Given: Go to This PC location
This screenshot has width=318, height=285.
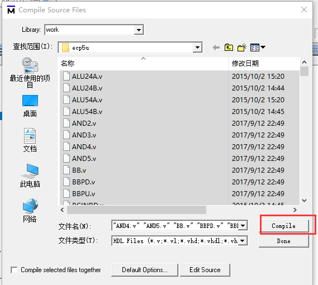Looking at the screenshot, I should coord(30,175).
